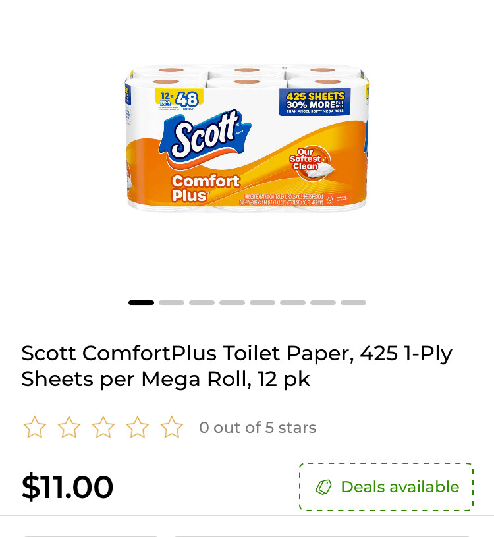Screen dimensions: 494x537
Task: Show the fourth carousel image indicator
Action: coord(232,302)
